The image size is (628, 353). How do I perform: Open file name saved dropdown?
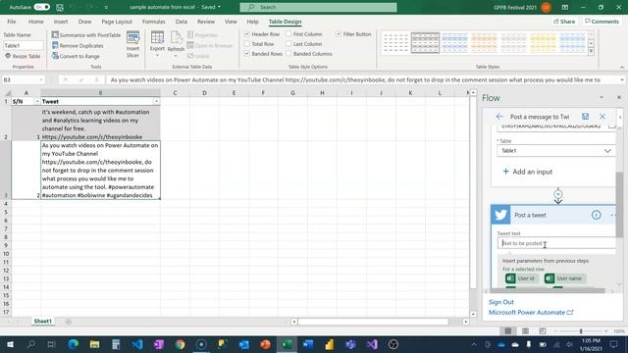(219, 7)
